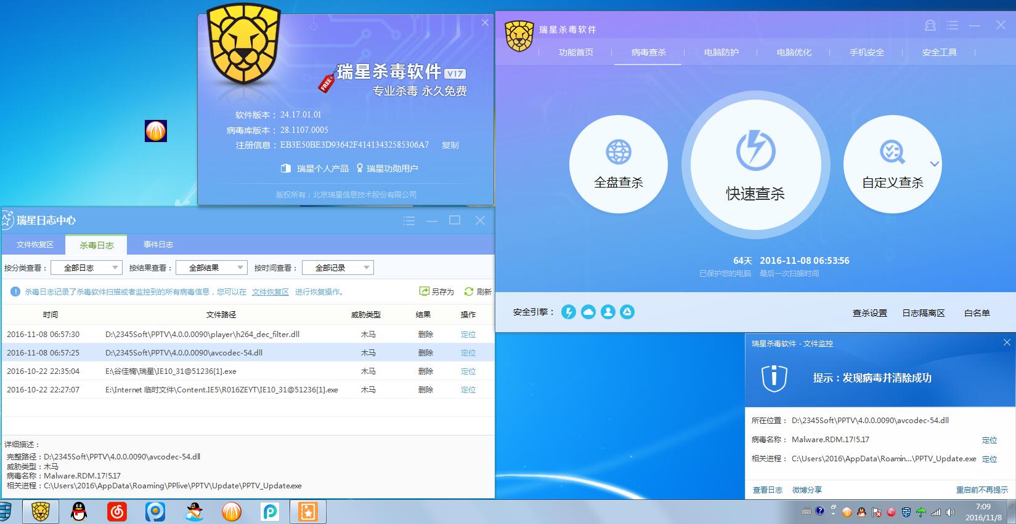This screenshot has height=524, width=1016.
Task: Click the person-shaped security engine icon
Action: (x=608, y=312)
